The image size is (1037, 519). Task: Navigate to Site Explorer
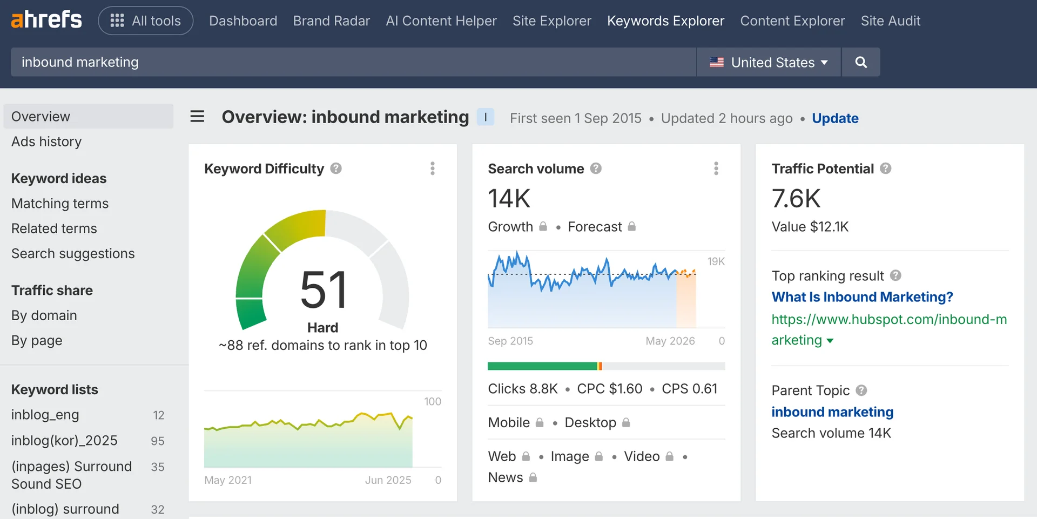[551, 21]
